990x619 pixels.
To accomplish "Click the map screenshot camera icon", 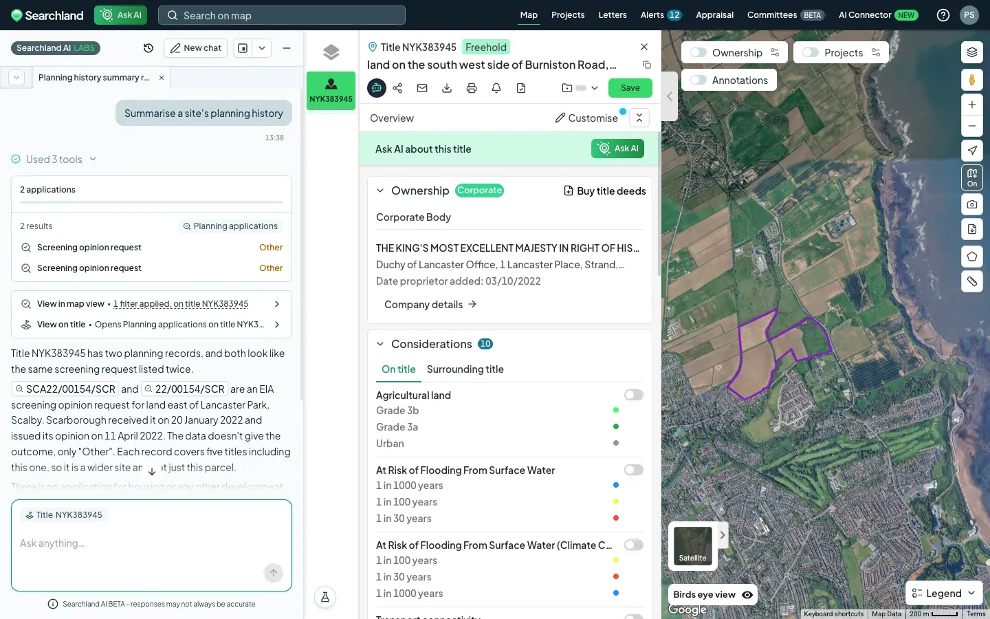I will 971,204.
